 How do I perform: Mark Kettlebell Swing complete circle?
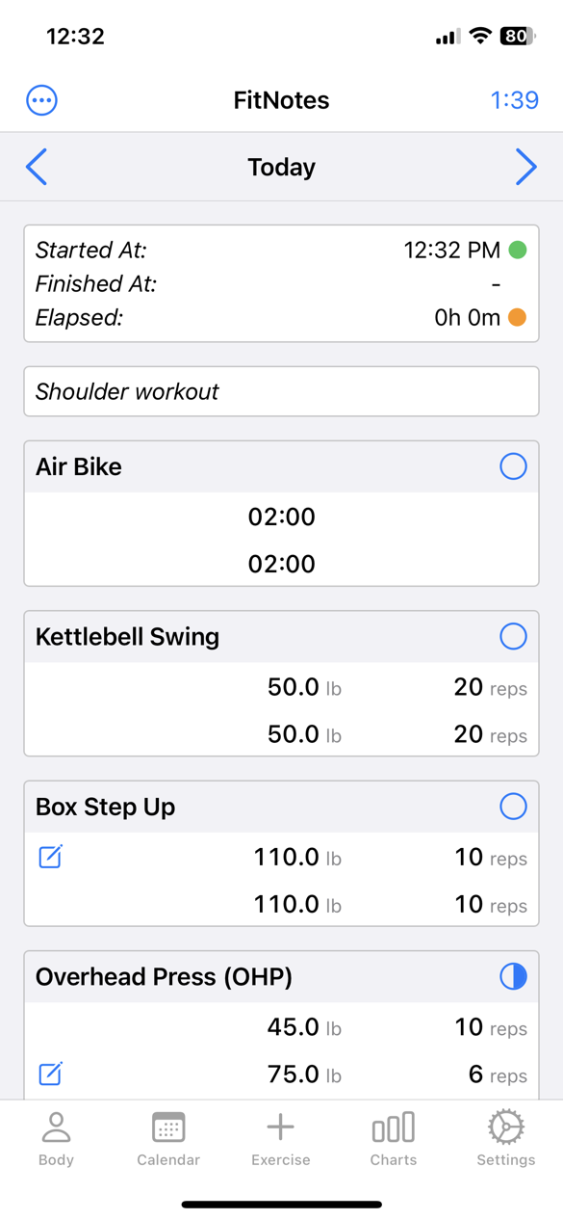(513, 636)
